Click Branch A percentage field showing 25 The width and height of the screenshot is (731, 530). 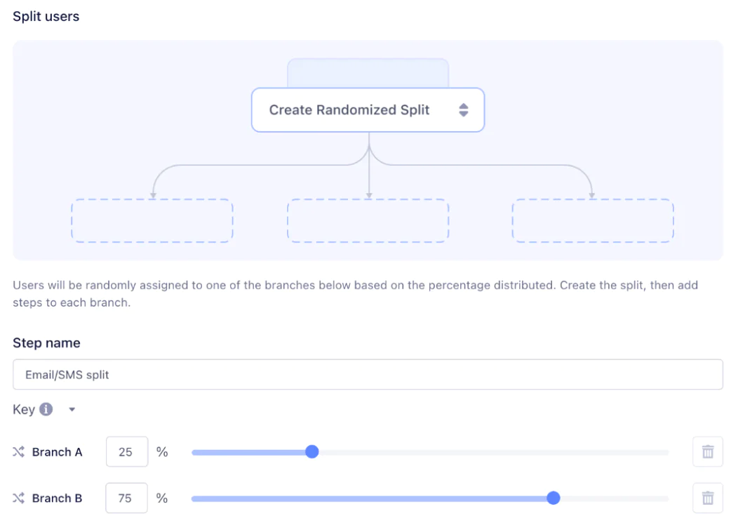126,452
